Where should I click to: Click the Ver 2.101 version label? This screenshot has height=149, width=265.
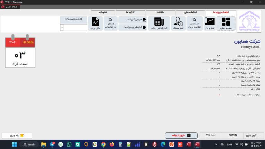pos(211,135)
